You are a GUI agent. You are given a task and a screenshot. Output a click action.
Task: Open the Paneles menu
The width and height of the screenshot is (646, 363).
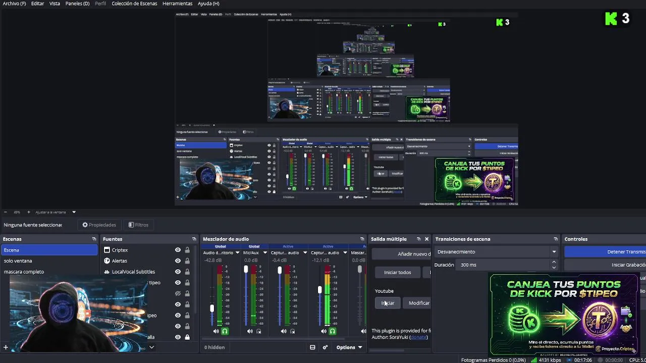[x=77, y=4]
